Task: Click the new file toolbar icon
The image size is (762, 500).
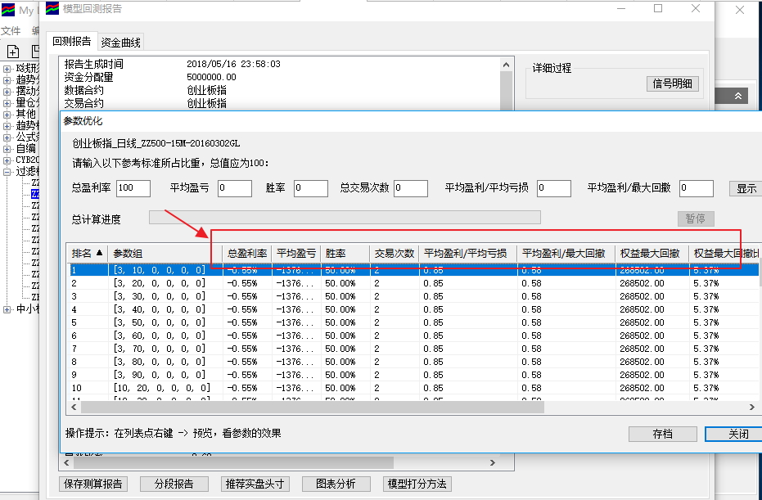Action: click(x=13, y=51)
